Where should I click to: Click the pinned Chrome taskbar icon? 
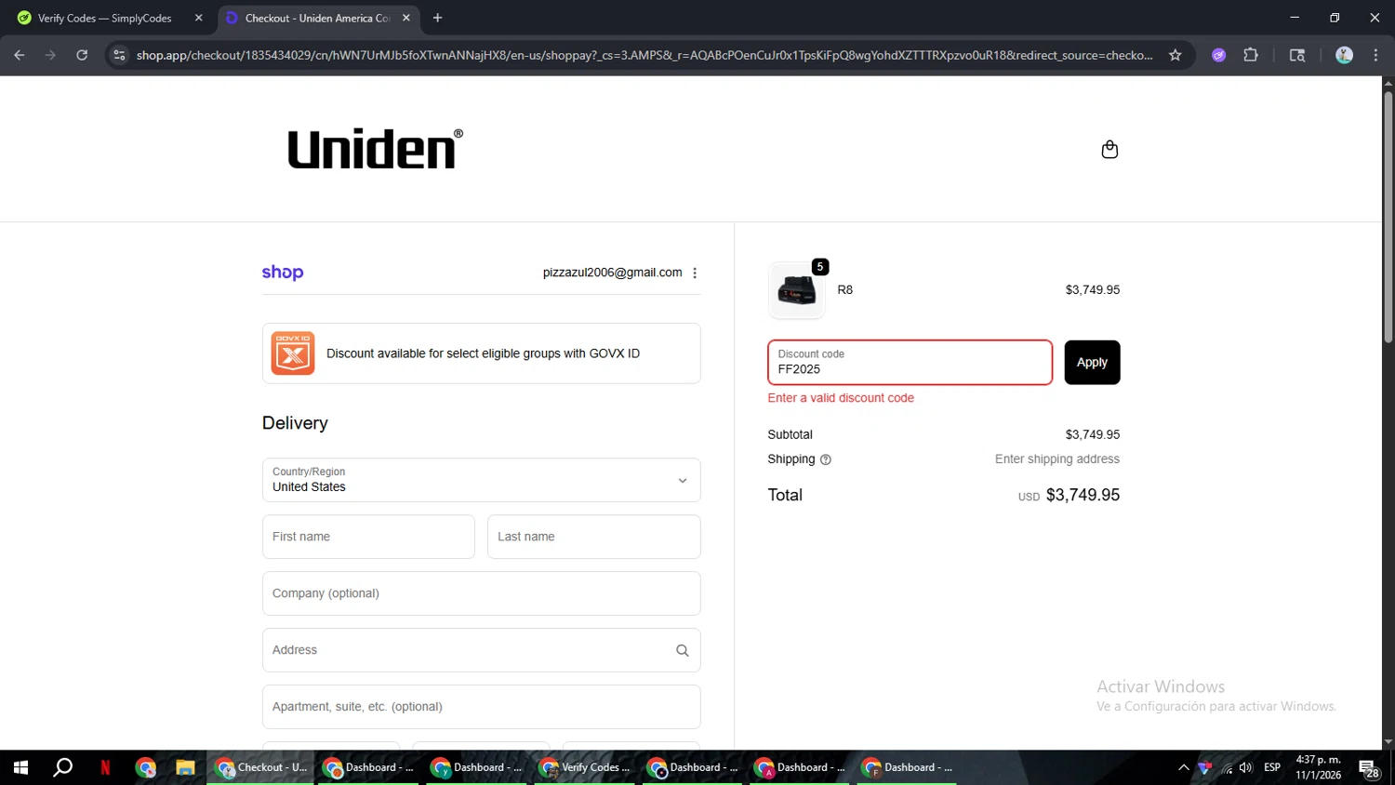click(146, 767)
